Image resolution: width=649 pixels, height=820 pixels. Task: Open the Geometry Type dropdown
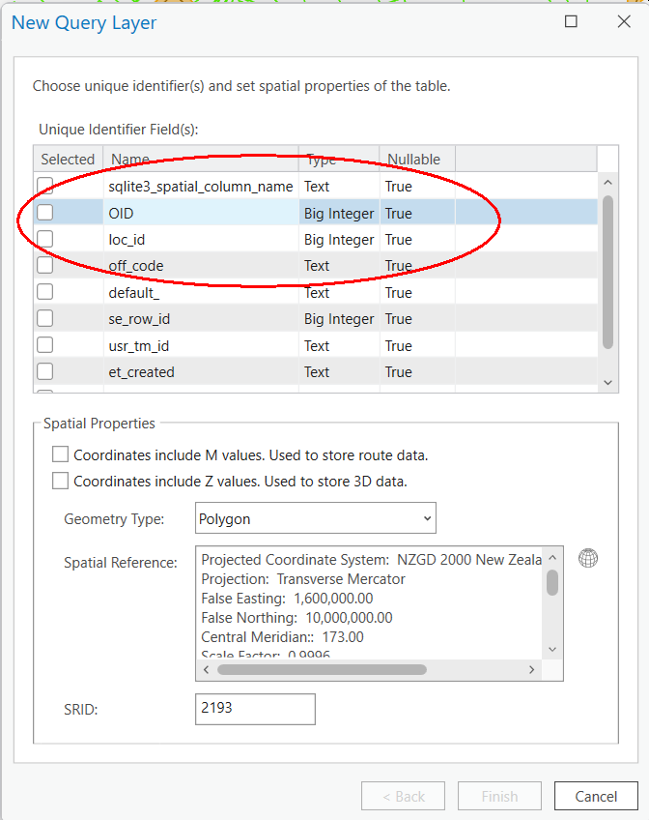pyautogui.click(x=315, y=518)
